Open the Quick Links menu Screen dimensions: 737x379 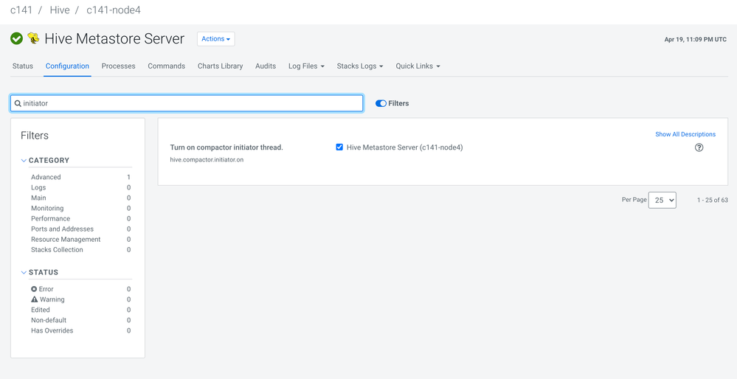coord(418,66)
